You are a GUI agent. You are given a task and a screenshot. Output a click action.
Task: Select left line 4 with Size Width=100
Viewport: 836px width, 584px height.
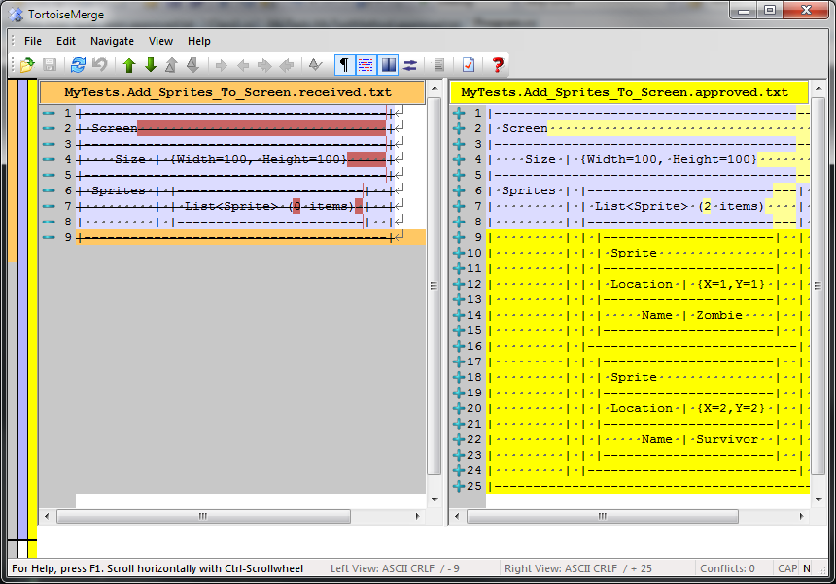[x=251, y=159]
